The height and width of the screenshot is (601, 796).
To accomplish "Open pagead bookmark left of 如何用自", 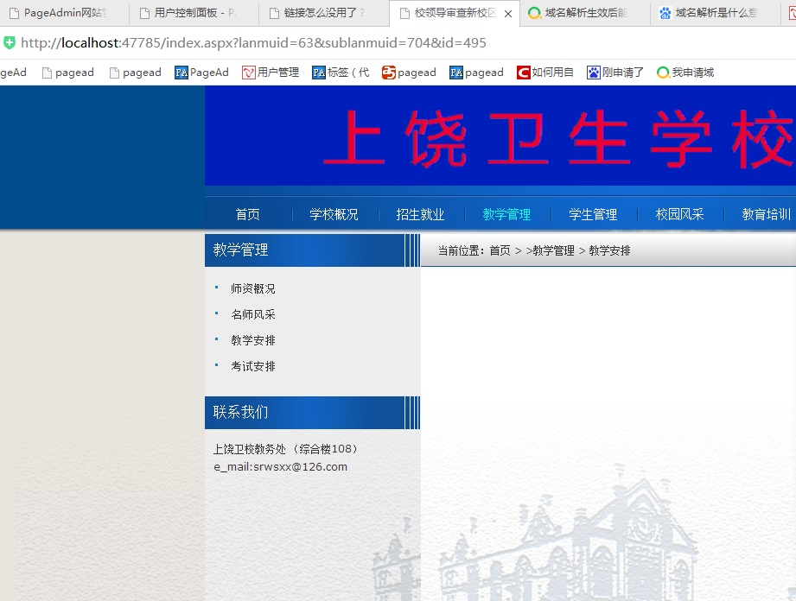I will click(x=477, y=73).
